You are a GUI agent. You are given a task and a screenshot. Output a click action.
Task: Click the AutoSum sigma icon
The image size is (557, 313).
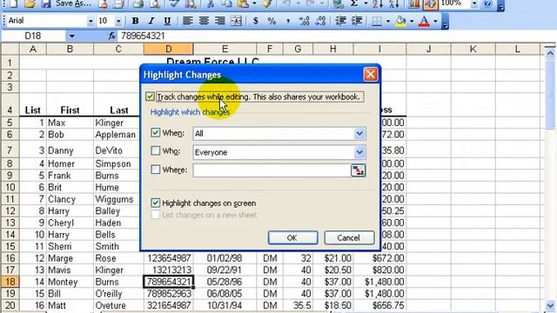pos(354,3)
